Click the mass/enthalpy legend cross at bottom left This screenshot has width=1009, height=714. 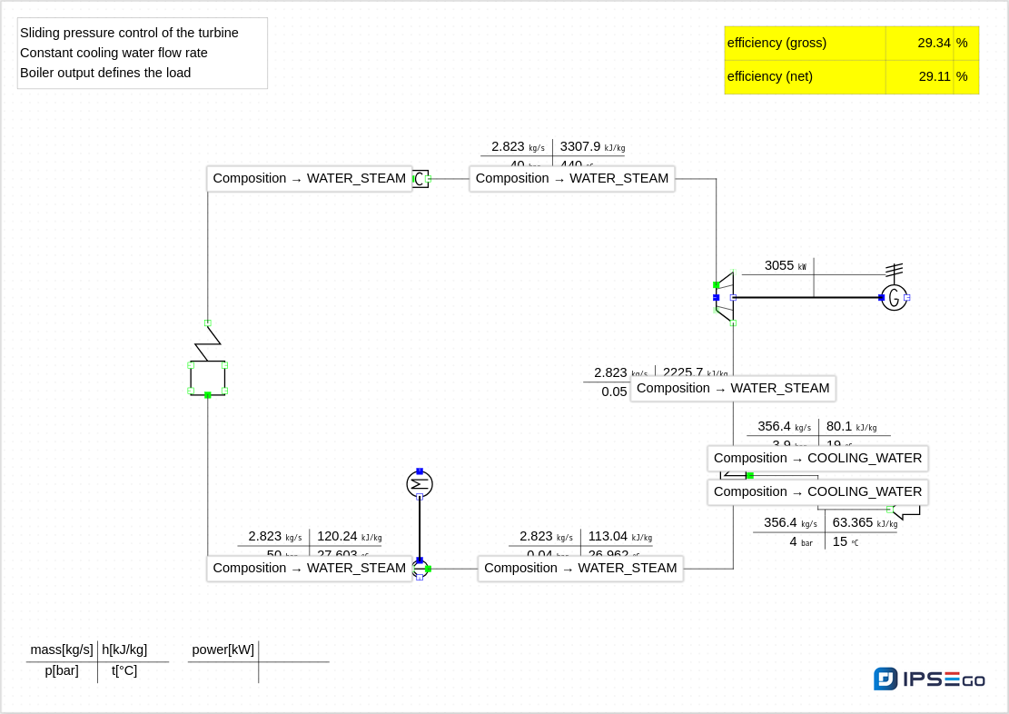97,661
